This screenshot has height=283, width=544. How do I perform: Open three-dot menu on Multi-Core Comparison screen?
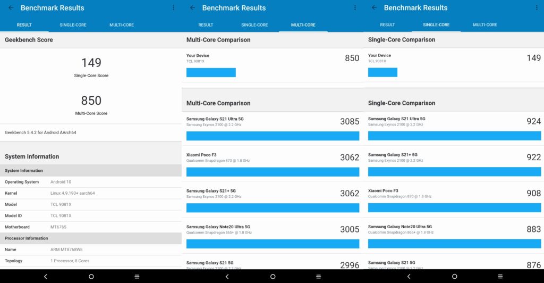tap(355, 8)
